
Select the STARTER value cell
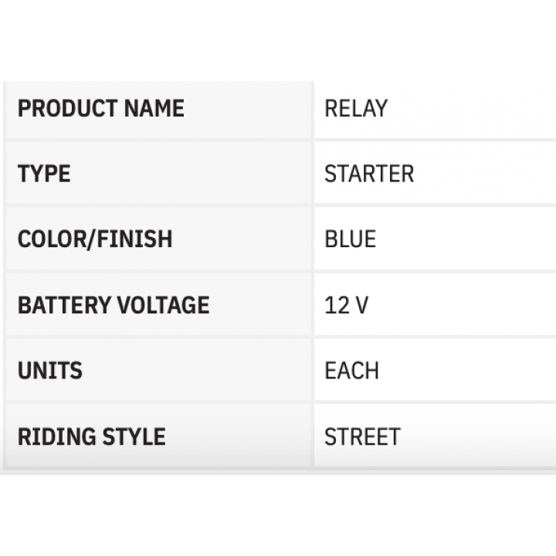[435, 174]
